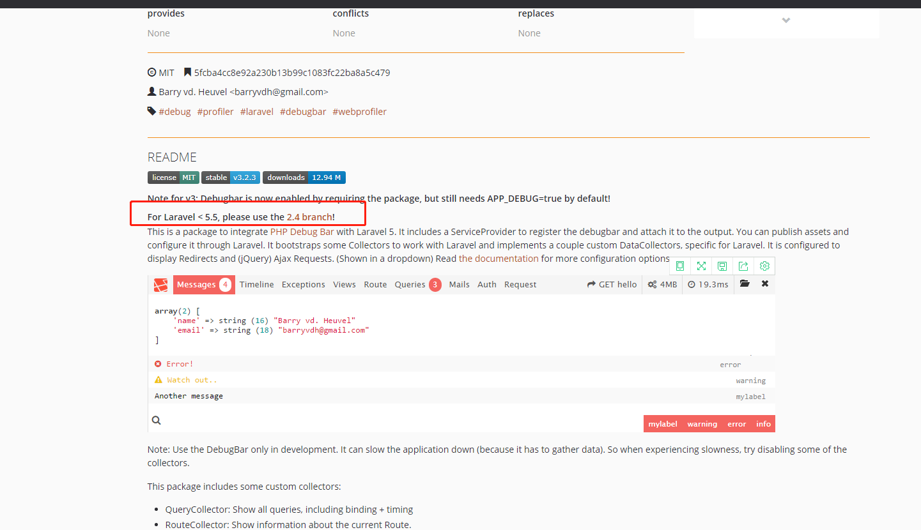Click the debugbar open-folder icon

[x=745, y=284]
